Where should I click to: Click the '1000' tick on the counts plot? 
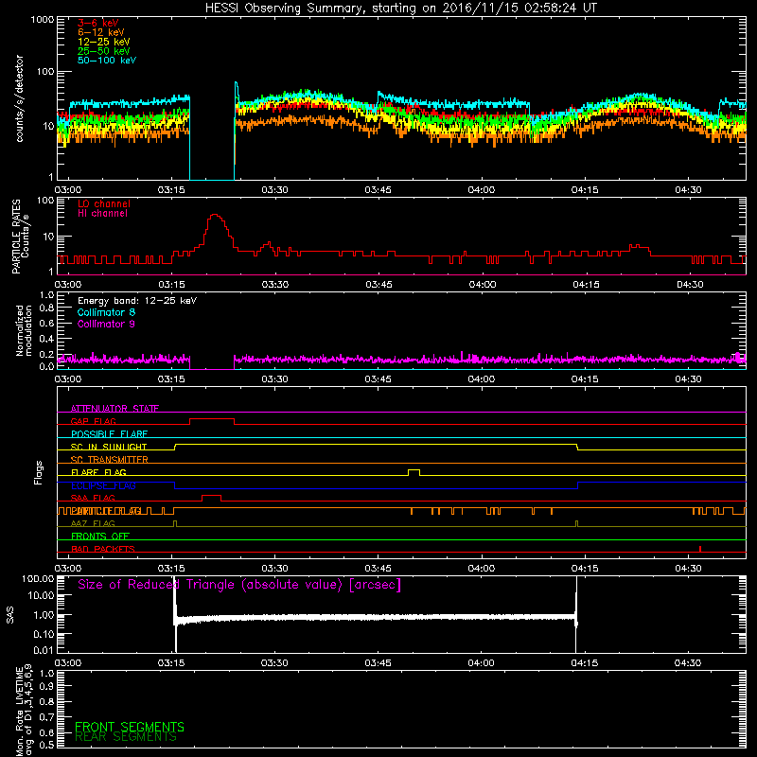click(43, 20)
